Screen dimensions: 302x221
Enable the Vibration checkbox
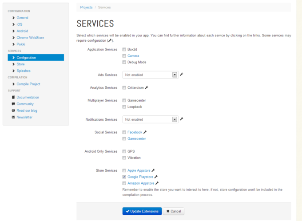(x=124, y=158)
